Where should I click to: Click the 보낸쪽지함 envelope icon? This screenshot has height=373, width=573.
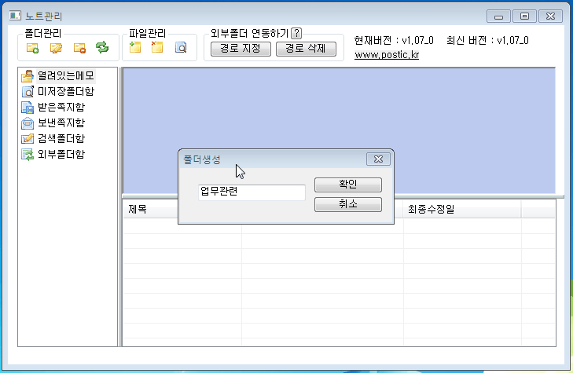click(x=28, y=123)
